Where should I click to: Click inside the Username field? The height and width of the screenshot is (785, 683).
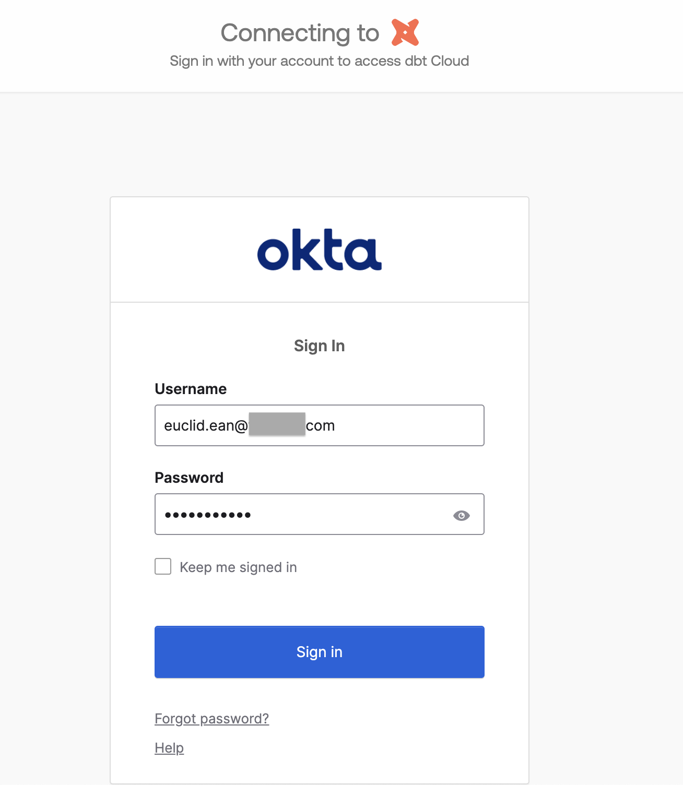(319, 425)
